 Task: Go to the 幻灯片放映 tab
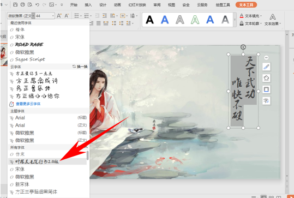click(137, 5)
